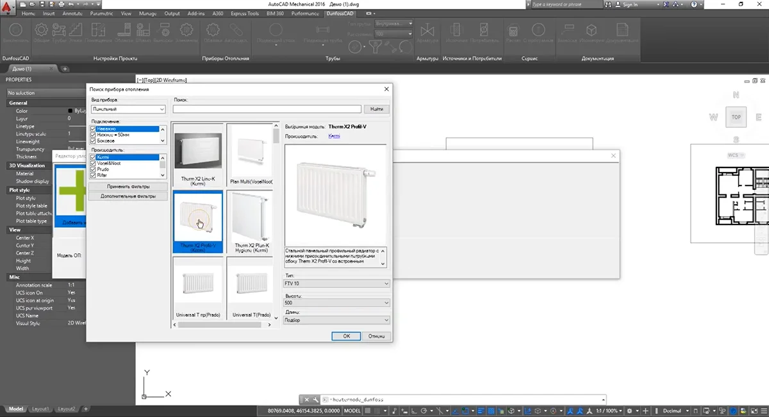Viewport: 769px width, 417px height.
Task: Select the Plan Multi (Vogel&Noot) thumbnail
Action: [251, 155]
